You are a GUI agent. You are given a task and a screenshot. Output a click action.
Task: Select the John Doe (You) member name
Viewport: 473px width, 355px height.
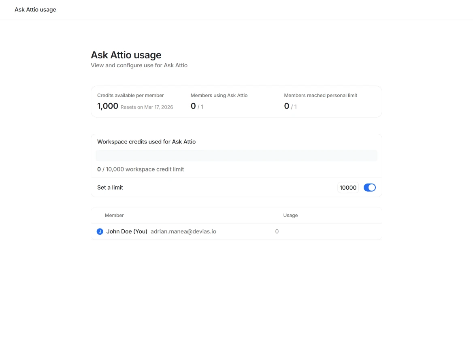[127, 232]
